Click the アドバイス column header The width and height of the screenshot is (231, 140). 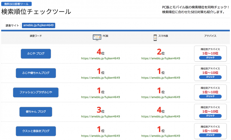pos(210,36)
